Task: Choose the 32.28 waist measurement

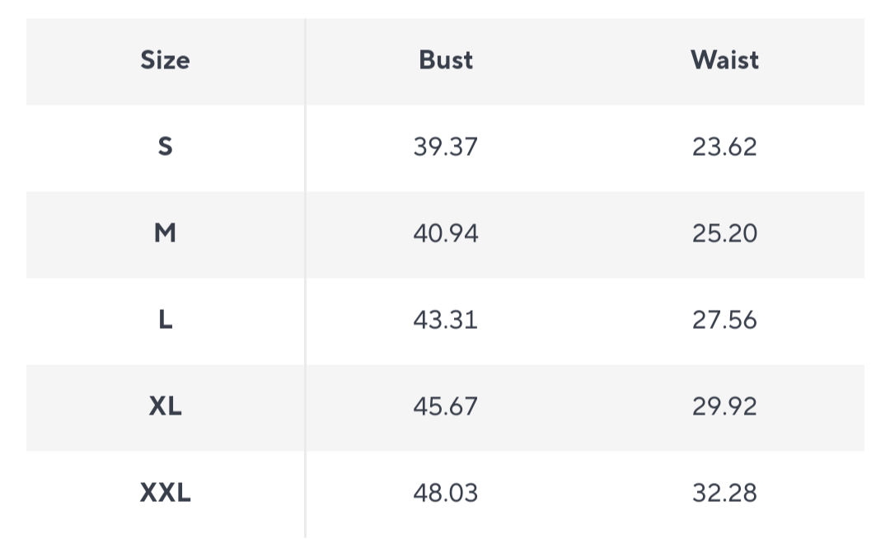Action: (724, 493)
